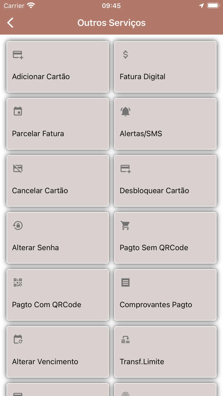Tap the Wi-Fi icon in the status bar
Image resolution: width=223 pixels, height=396 pixels.
click(x=30, y=5)
